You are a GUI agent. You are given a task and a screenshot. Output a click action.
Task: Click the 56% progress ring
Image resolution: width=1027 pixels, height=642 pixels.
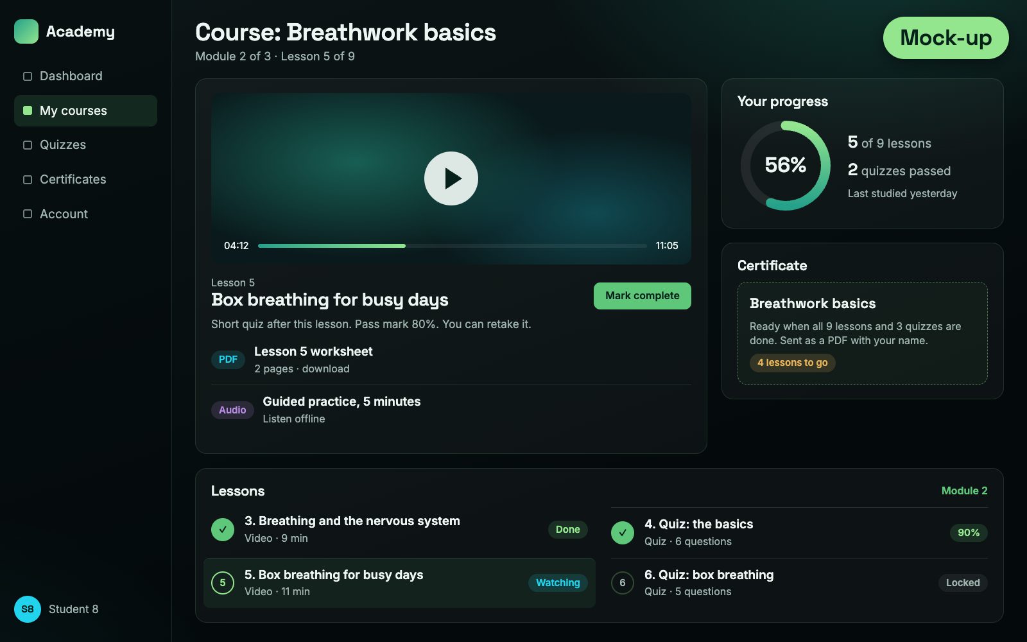pyautogui.click(x=786, y=166)
